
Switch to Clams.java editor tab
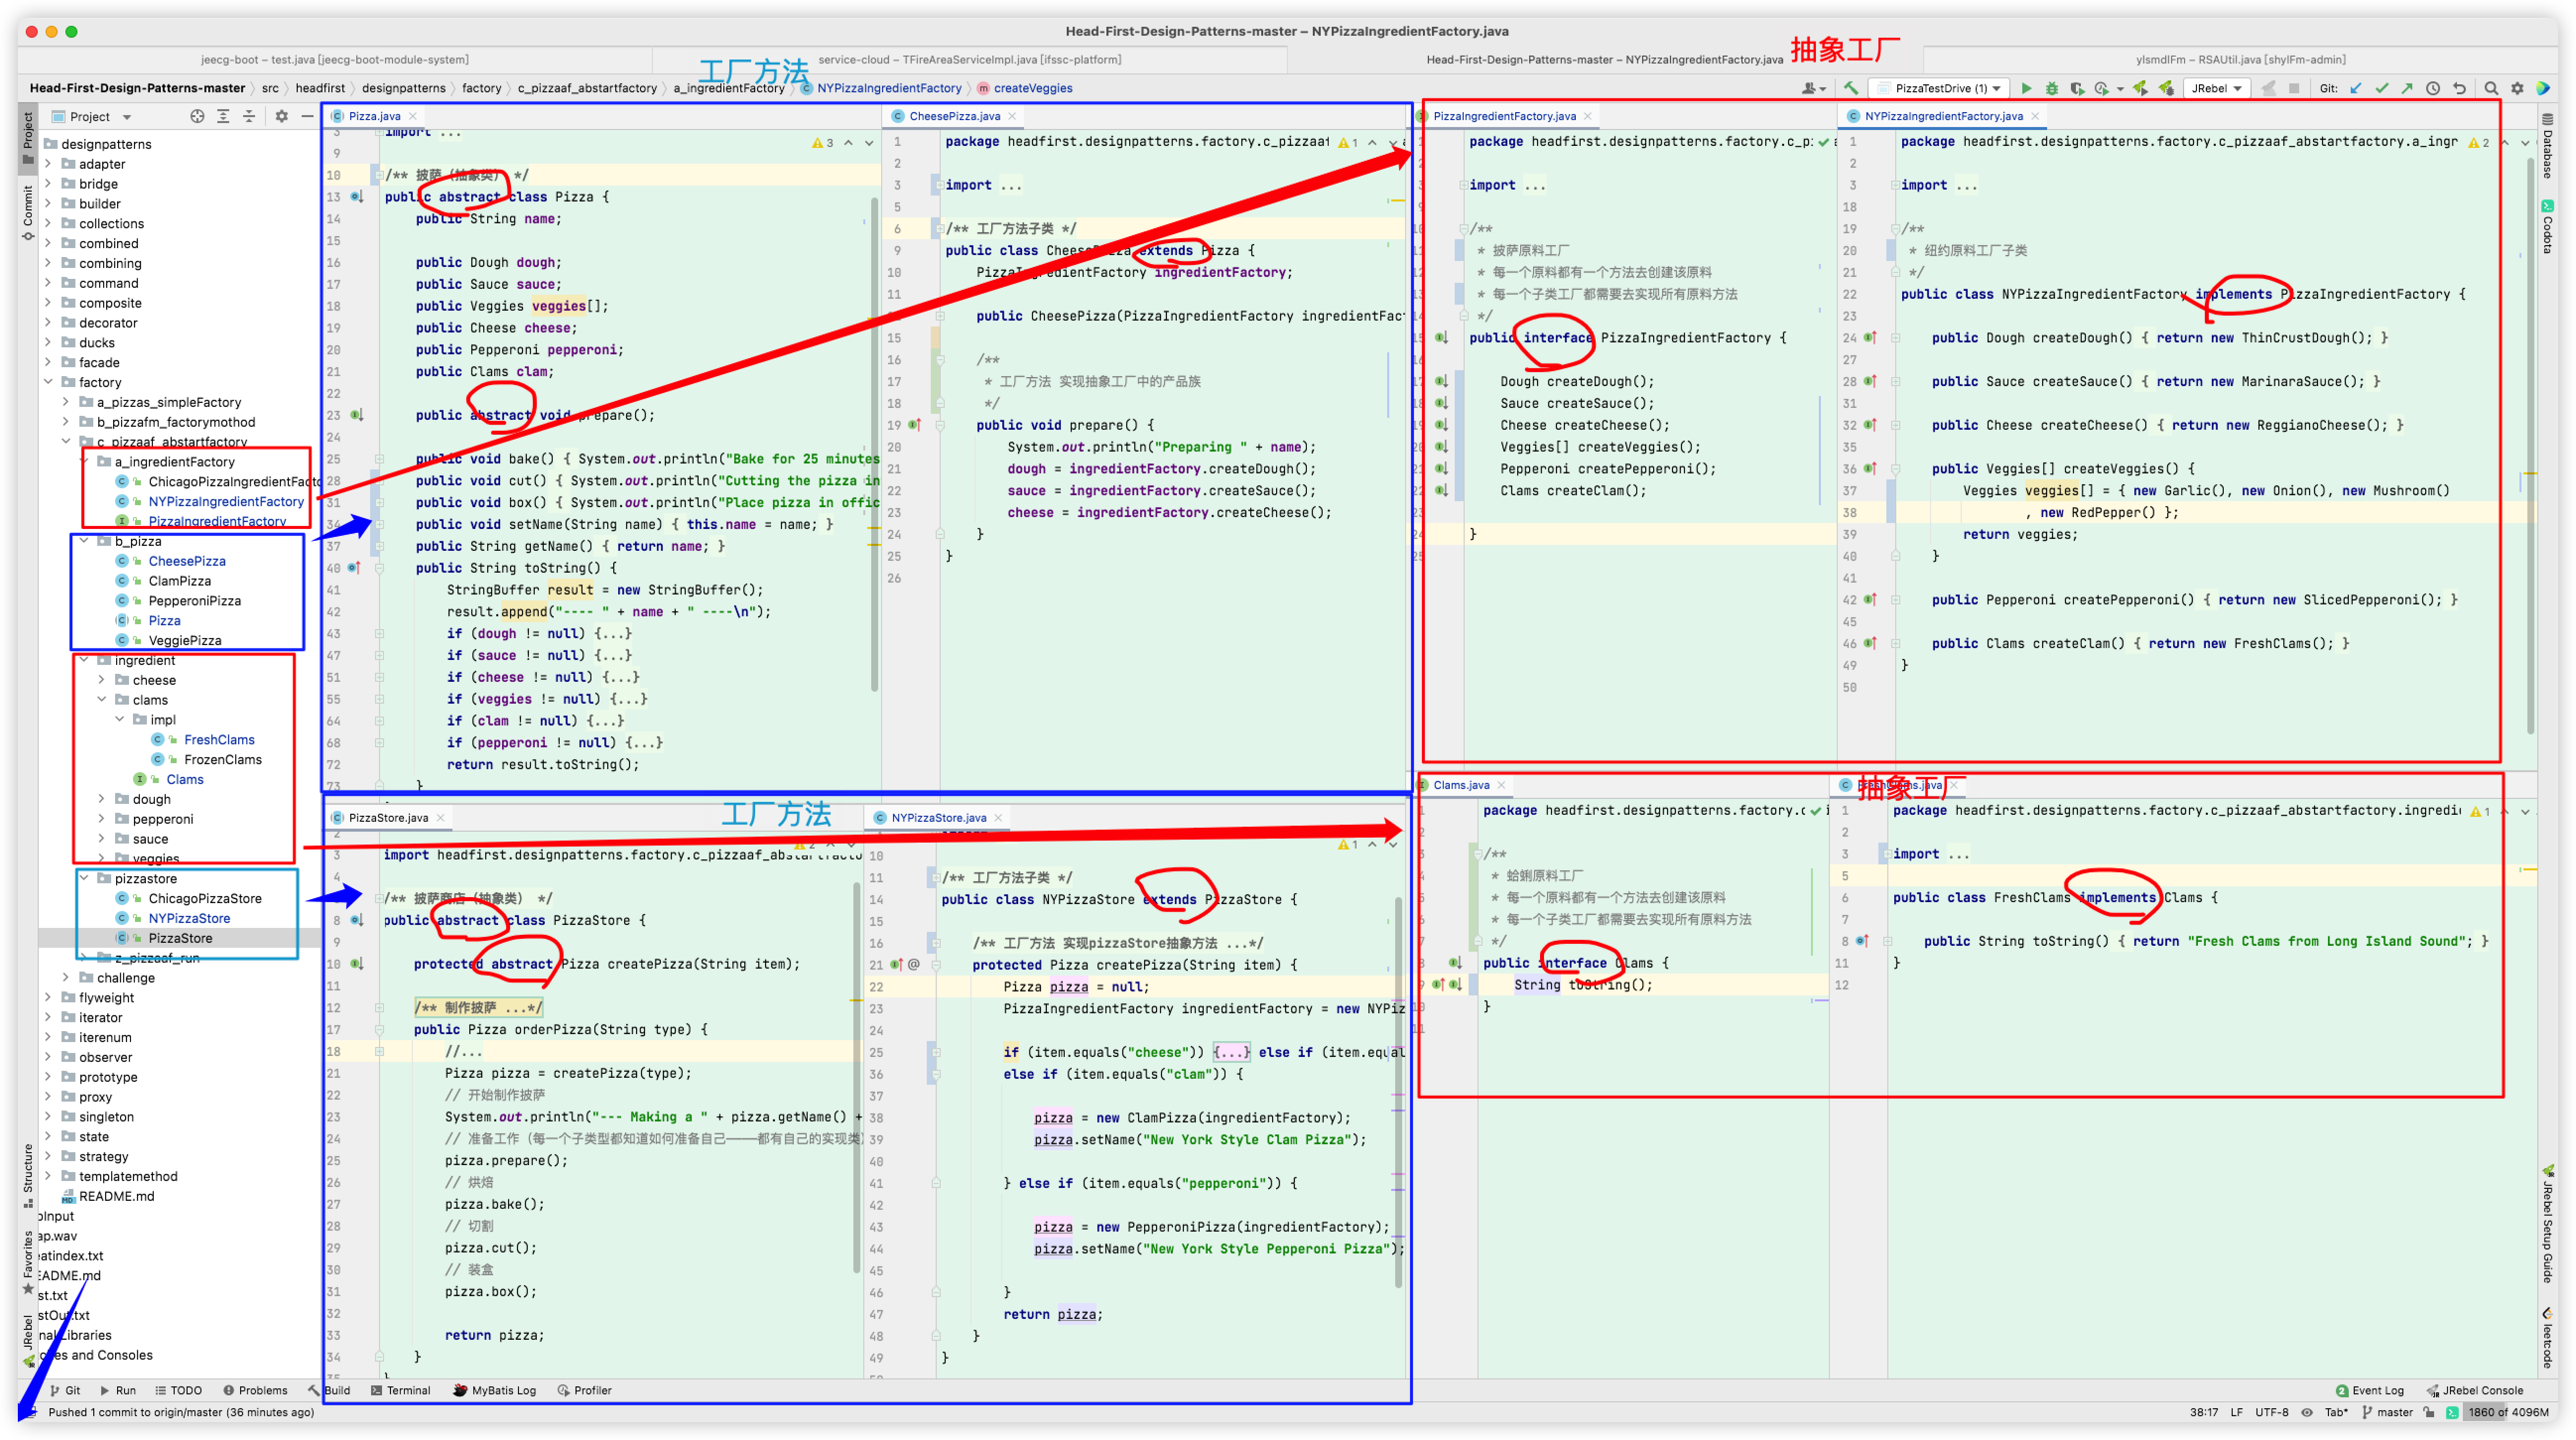[1461, 785]
